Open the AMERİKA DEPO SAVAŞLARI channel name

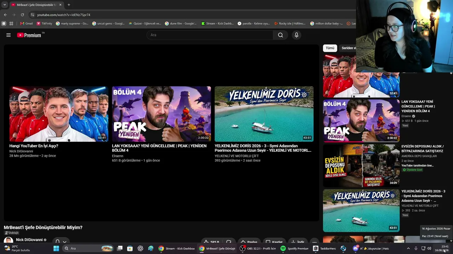pos(419,156)
